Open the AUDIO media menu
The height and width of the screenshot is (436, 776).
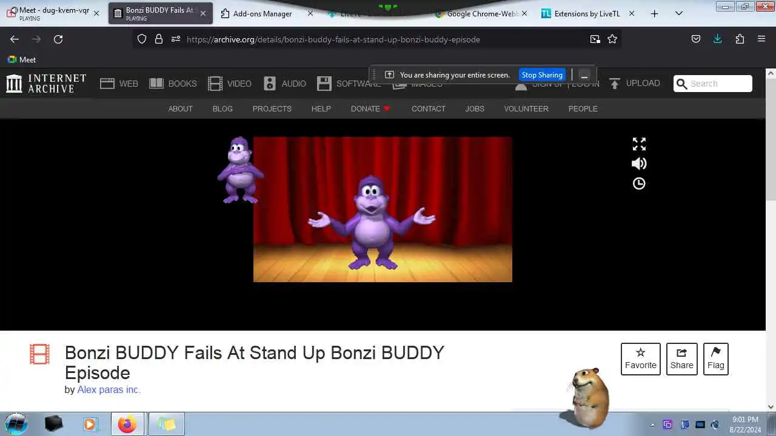click(284, 84)
